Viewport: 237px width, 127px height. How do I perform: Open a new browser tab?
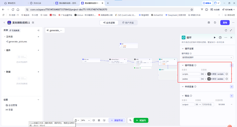tap(108, 3)
